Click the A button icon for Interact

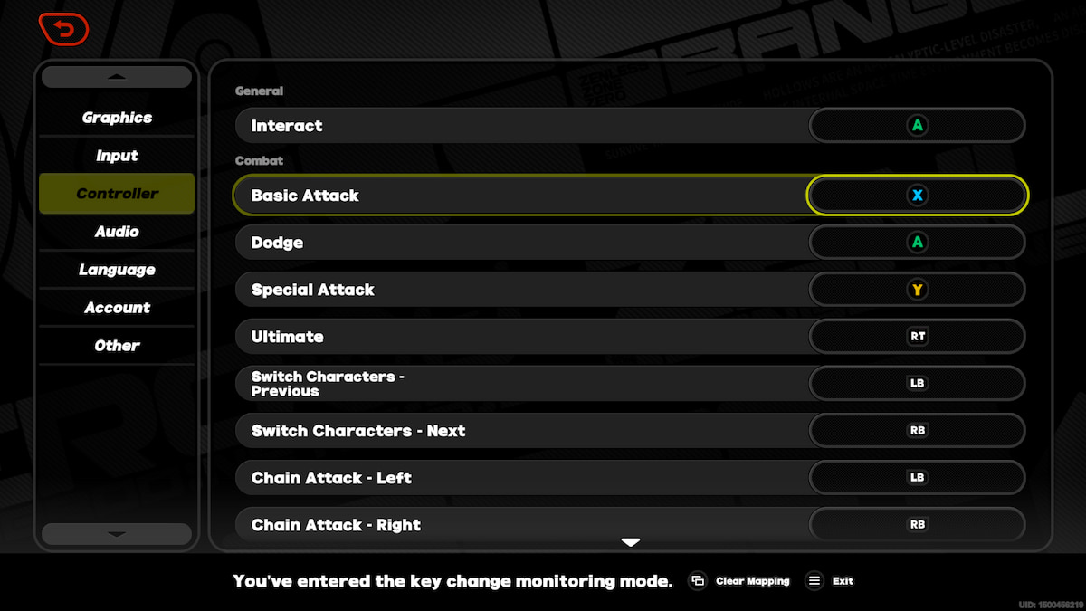click(917, 126)
